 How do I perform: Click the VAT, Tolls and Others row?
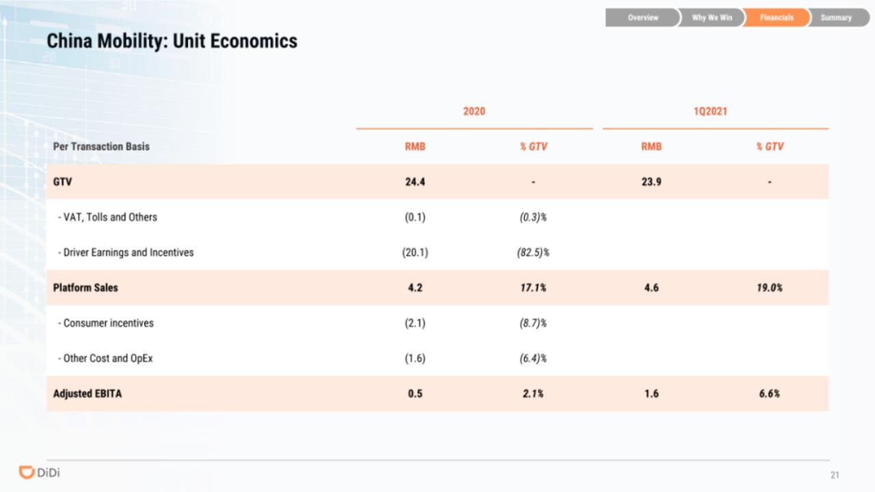(437, 217)
